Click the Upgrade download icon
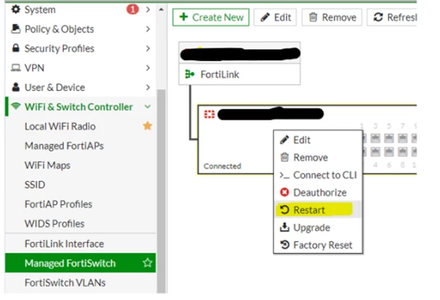 pos(285,227)
